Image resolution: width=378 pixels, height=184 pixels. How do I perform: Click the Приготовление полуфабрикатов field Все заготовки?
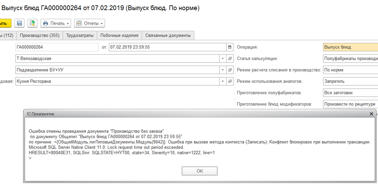[350, 93]
